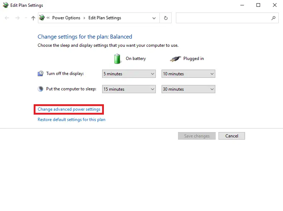Click the Cancel button
283x211 pixels.
point(232,136)
